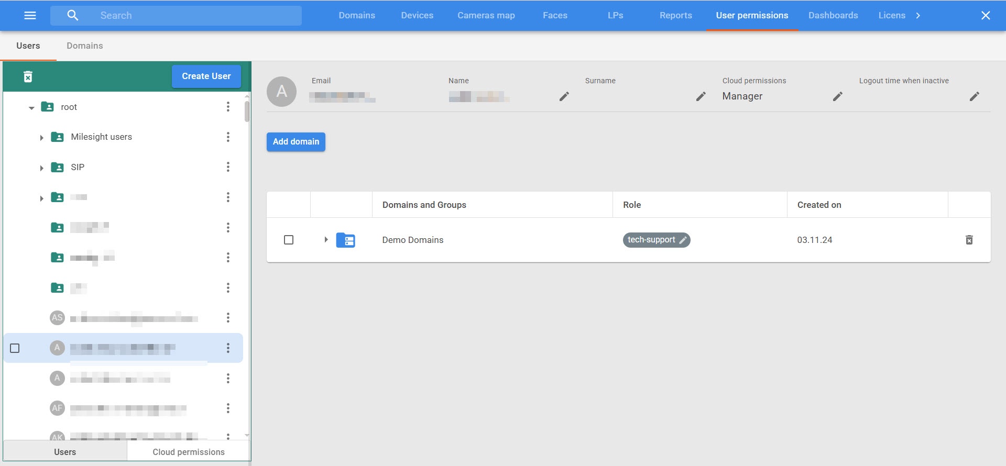Click the Add domain button
Image resolution: width=1006 pixels, height=466 pixels.
296,142
